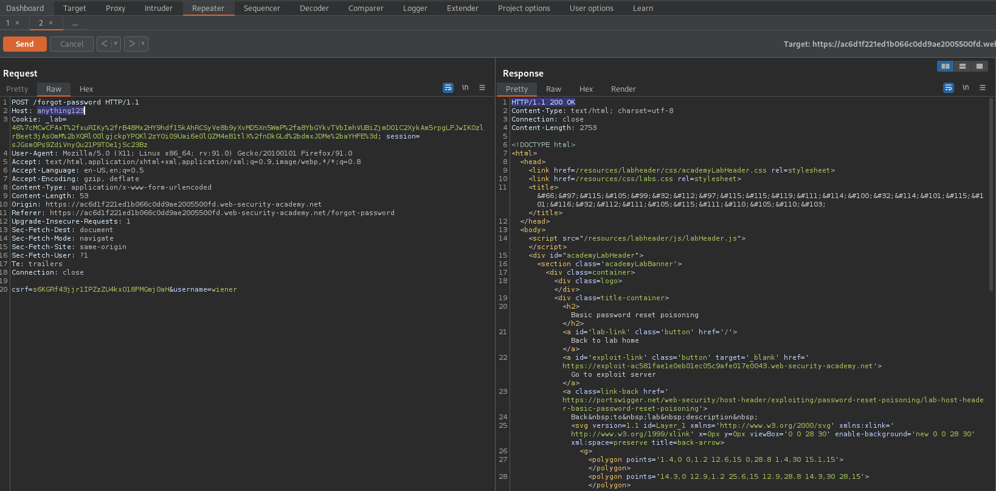The height and width of the screenshot is (491, 996).
Task: Open the Dashboard tab
Action: point(25,8)
